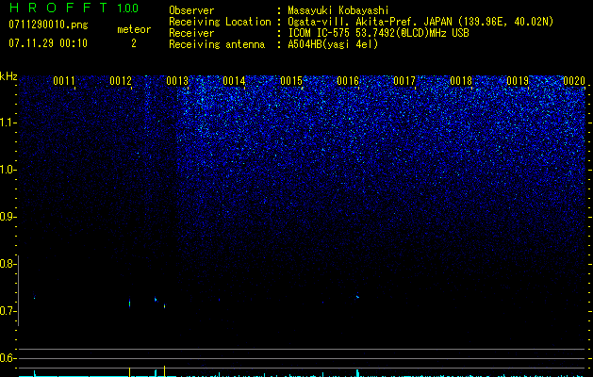The image size is (593, 377).
Task: Click the Receiver label
Action: coord(191,33)
